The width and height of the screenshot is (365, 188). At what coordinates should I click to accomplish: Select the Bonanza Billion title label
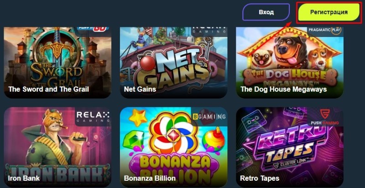(x=150, y=178)
